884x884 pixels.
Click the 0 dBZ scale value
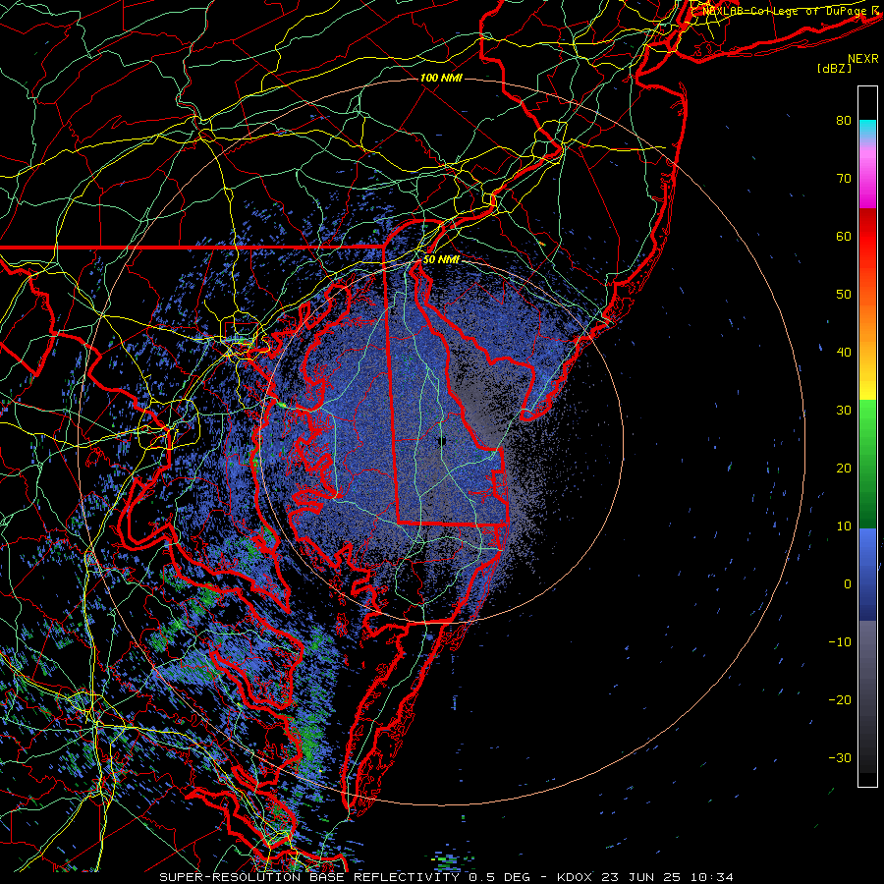[848, 584]
